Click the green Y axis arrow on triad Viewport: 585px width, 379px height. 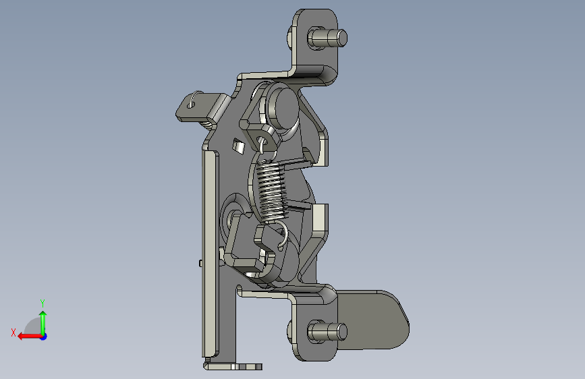[x=43, y=322]
